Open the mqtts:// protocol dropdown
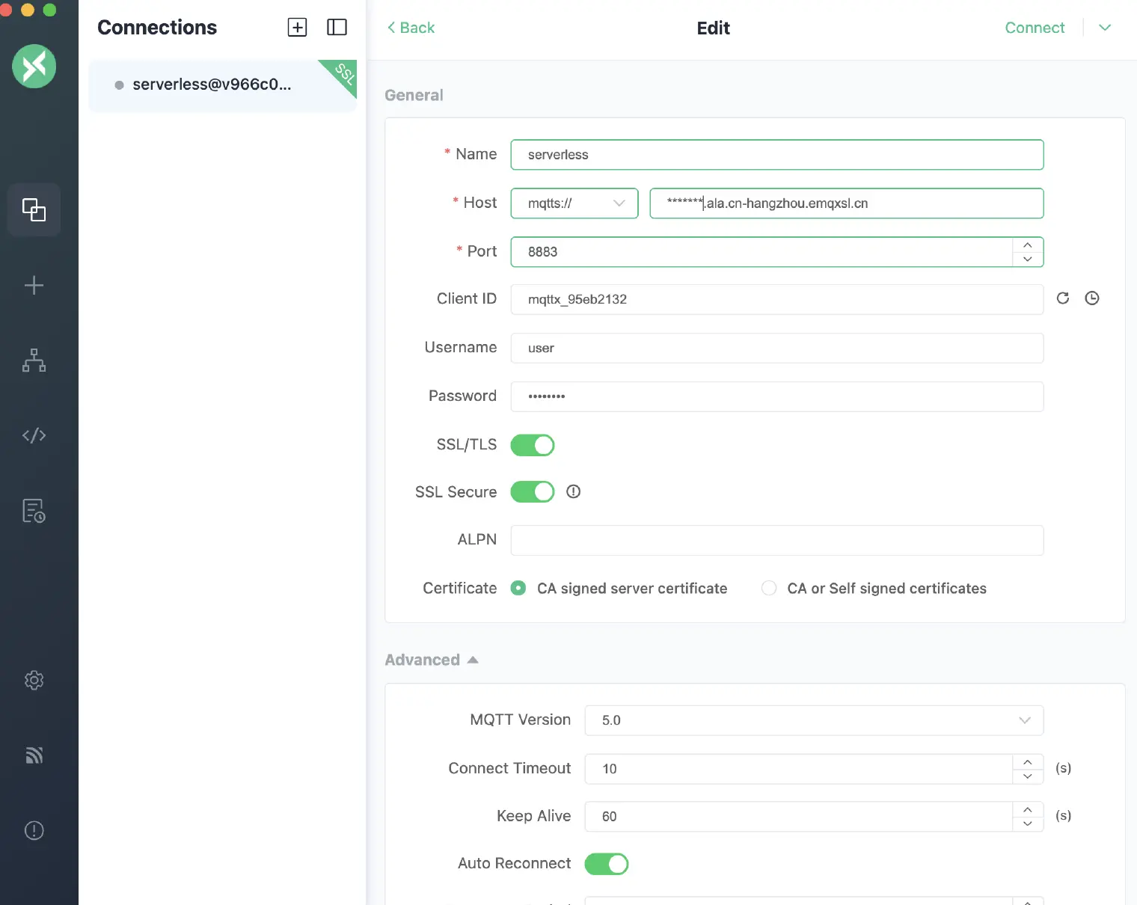Screen dimensions: 1137x905 (574, 203)
